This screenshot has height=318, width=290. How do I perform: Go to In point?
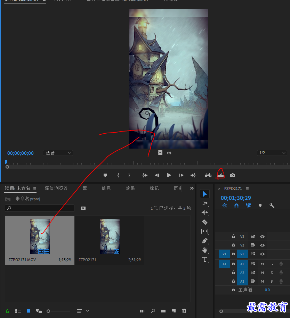pos(145,175)
